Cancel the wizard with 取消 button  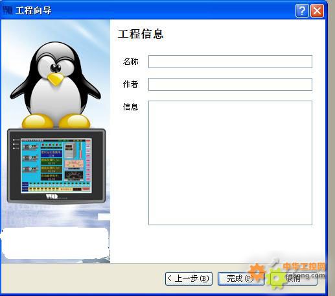click(294, 278)
